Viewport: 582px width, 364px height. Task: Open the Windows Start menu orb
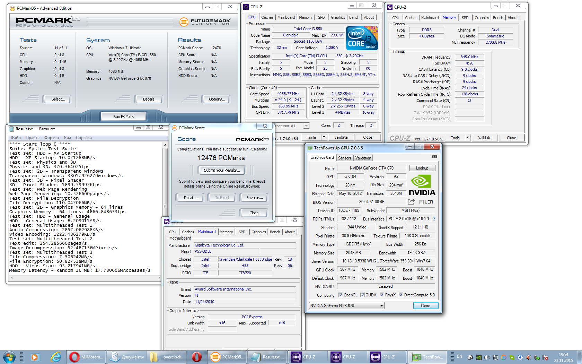pyautogui.click(x=9, y=357)
